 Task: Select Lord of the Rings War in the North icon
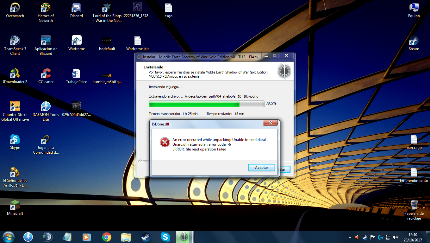107,13
